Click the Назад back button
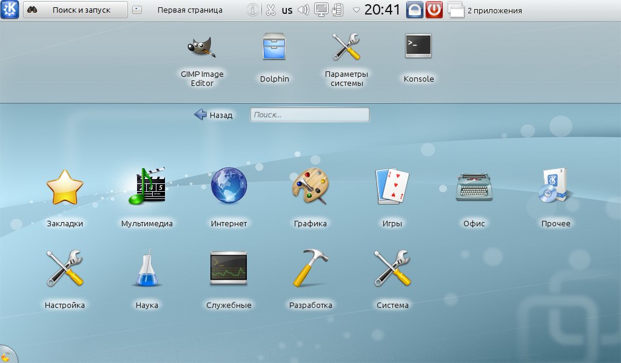 click(x=213, y=115)
